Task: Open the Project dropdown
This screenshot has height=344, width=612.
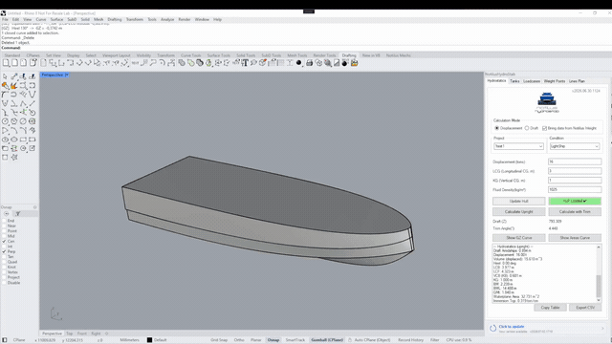Action: click(518, 146)
